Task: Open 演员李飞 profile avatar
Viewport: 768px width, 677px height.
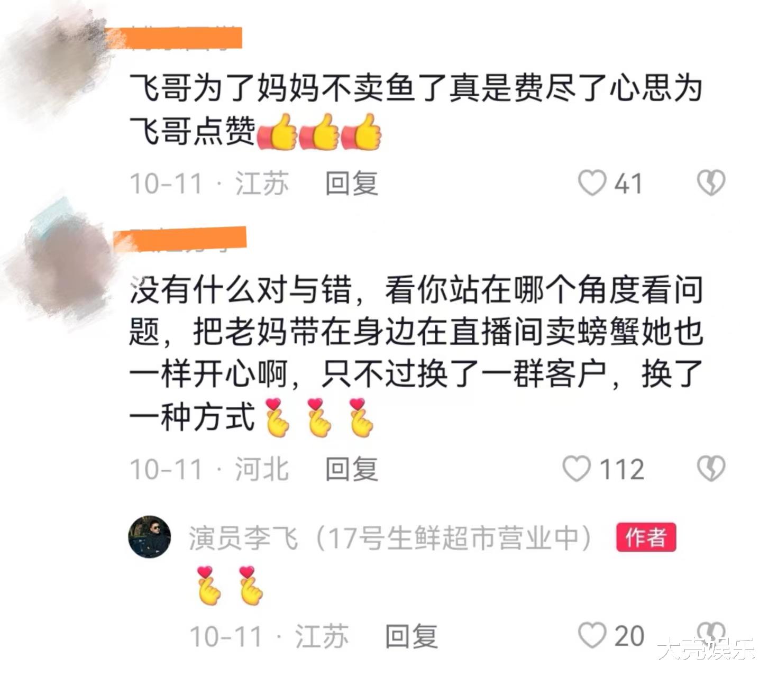Action: (150, 537)
